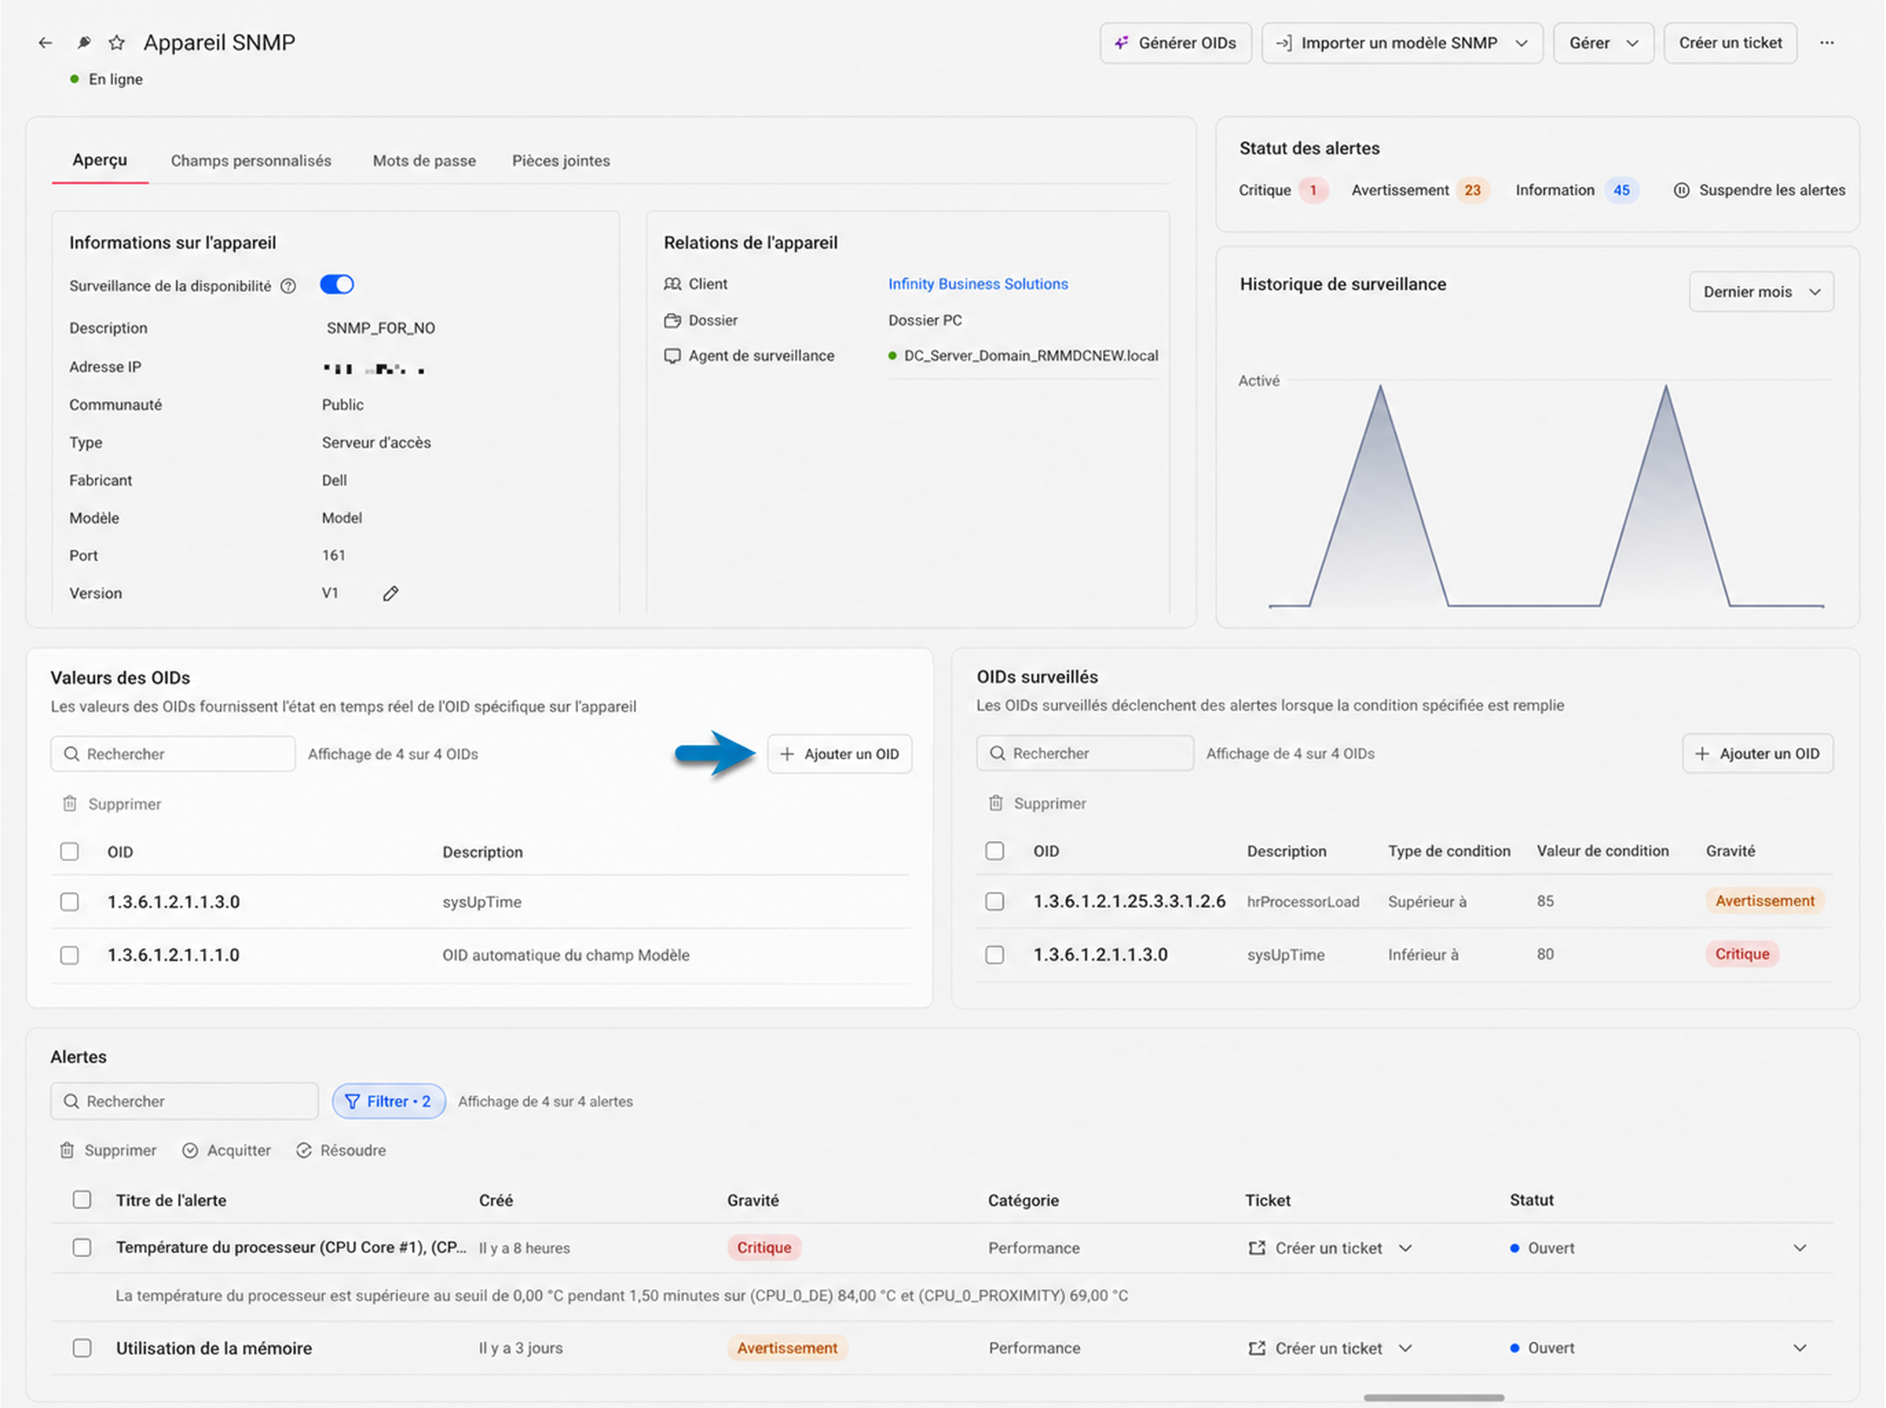Open the Mots de passe tab

(x=424, y=161)
